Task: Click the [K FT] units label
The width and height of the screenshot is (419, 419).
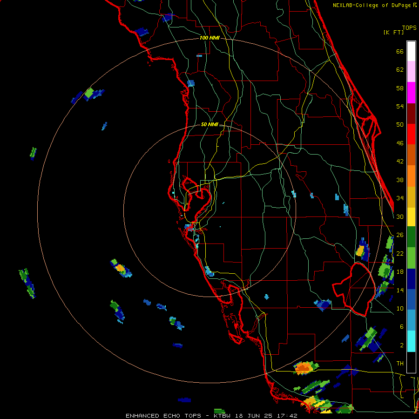Action: 393,33
